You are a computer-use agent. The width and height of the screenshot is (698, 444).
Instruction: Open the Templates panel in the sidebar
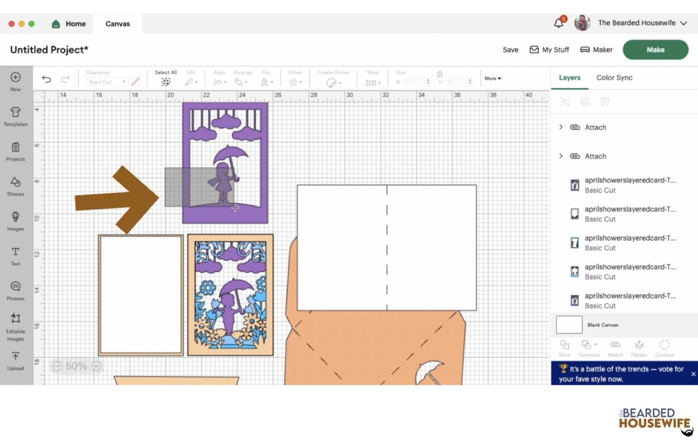coord(15,116)
